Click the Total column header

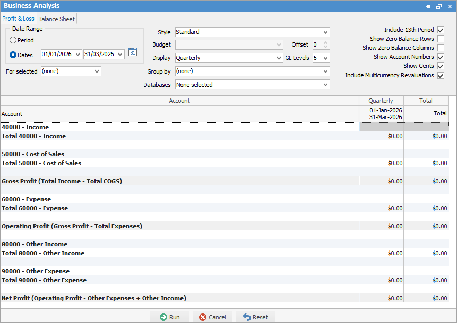426,101
